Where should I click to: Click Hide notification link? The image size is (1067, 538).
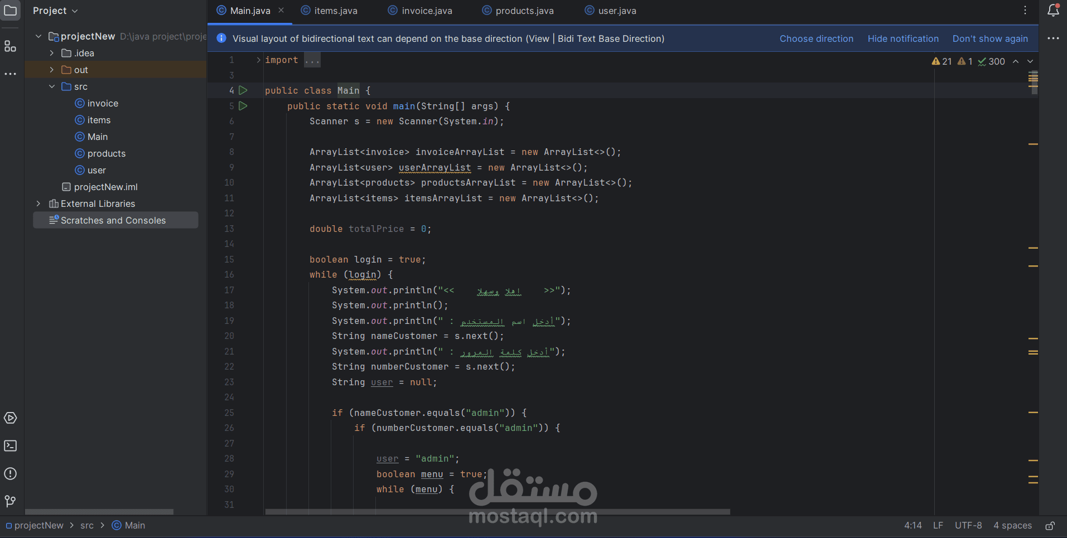point(903,38)
